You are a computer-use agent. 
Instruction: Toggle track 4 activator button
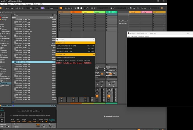(x=97, y=96)
